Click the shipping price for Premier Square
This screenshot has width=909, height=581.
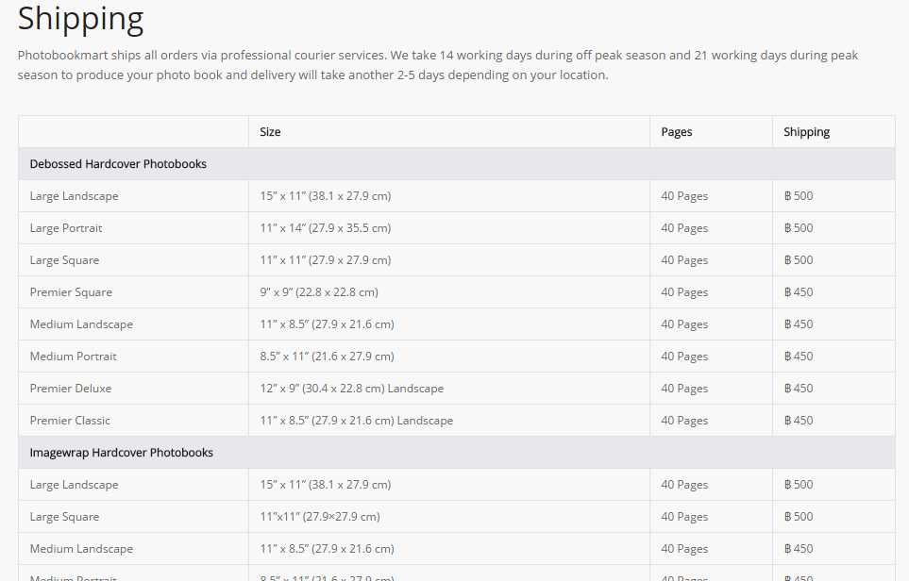tap(799, 292)
